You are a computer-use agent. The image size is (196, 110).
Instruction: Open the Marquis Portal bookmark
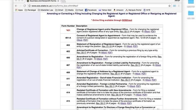(x=134, y=10)
